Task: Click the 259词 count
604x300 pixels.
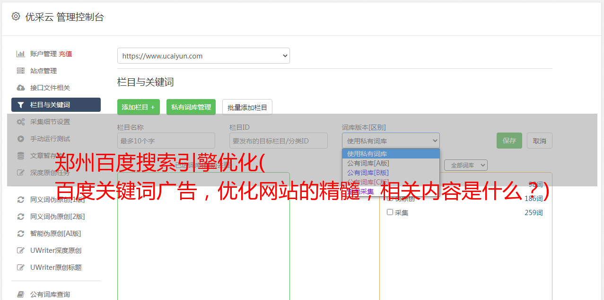Action: 534,213
